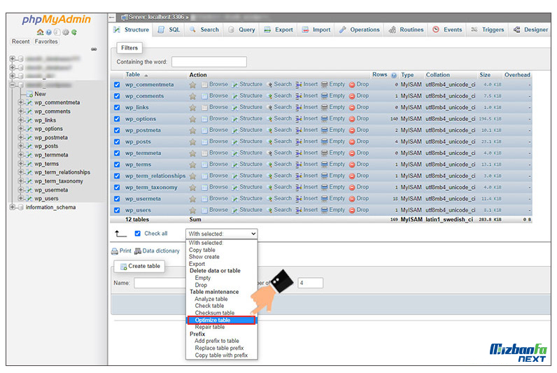Uncheck wp_options row checkbox

pyautogui.click(x=117, y=119)
